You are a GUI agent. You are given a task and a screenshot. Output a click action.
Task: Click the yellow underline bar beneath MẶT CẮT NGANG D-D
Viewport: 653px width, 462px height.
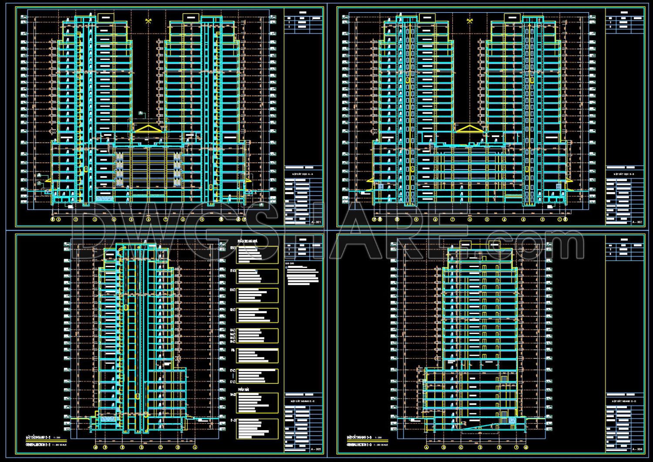click(x=368, y=440)
